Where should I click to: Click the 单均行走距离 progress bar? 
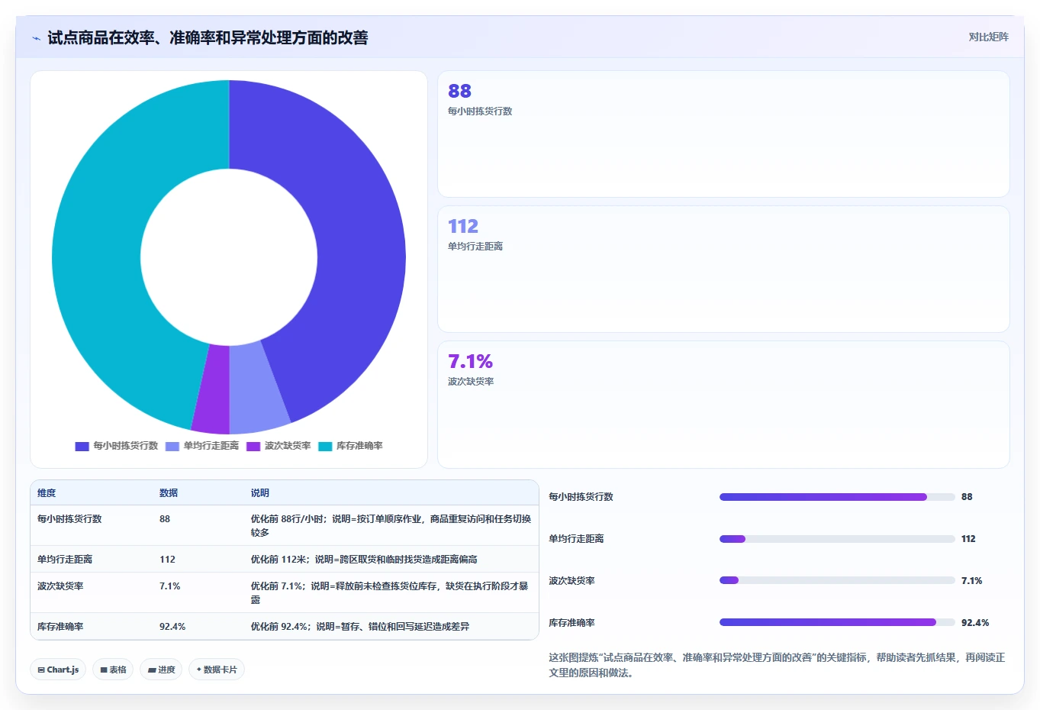(837, 539)
